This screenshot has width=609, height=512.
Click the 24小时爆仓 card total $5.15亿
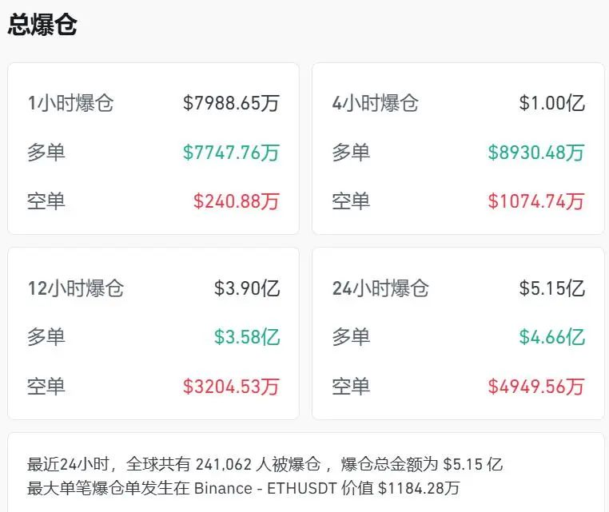click(552, 288)
